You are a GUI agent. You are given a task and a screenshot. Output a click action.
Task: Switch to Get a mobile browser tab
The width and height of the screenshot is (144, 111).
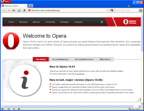(x=84, y=59)
